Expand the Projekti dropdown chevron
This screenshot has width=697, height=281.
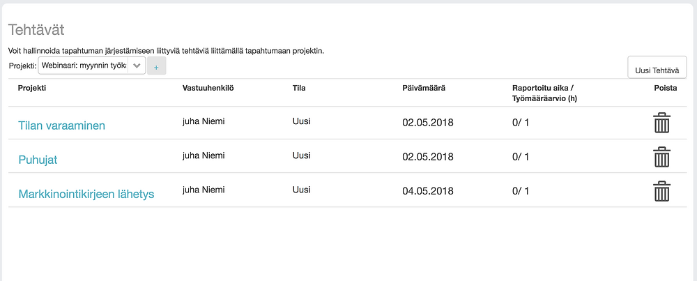(x=137, y=65)
